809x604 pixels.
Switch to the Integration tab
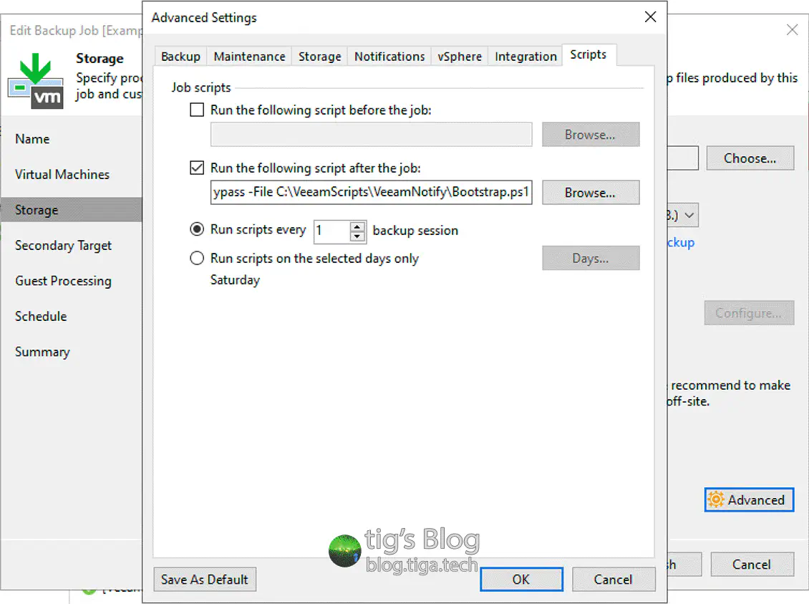pos(525,56)
